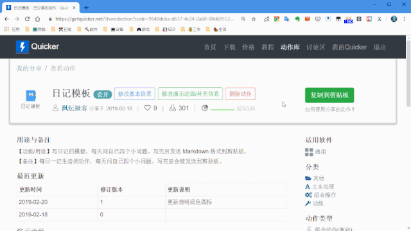Go back with browser back arrow
Image resolution: width=411 pixels, height=231 pixels.
click(7, 19)
